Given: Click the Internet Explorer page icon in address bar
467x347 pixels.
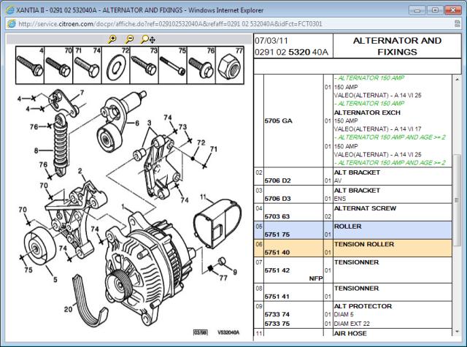Looking at the screenshot, I should 12,23.
